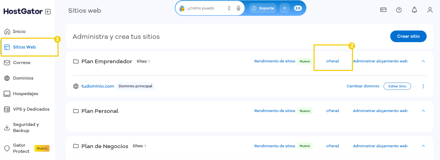Open Administrar alojamiento web for Plan Personal

click(x=380, y=111)
